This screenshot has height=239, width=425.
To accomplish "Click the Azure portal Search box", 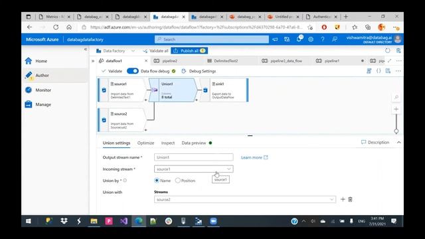I will pyautogui.click(x=212, y=39).
